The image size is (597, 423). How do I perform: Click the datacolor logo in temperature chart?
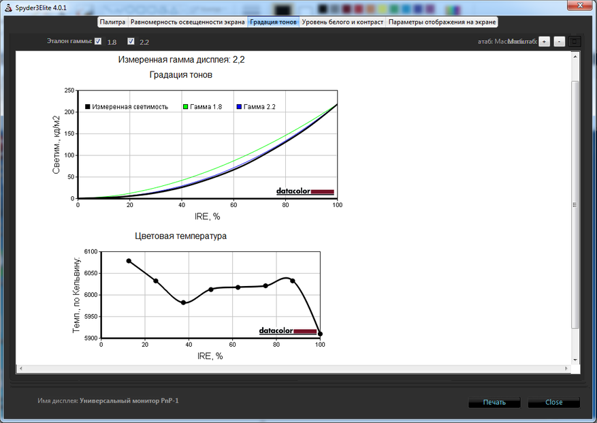point(288,331)
